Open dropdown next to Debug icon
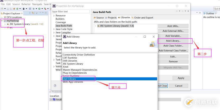 pyautogui.click(x=36, y=9)
